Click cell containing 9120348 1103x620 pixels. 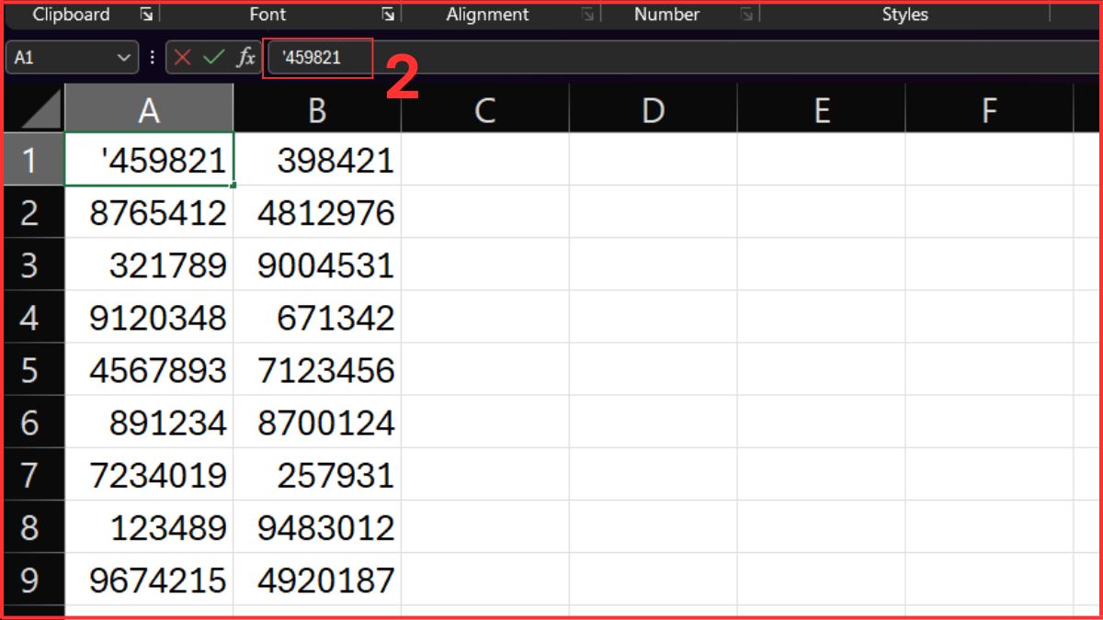(x=149, y=317)
